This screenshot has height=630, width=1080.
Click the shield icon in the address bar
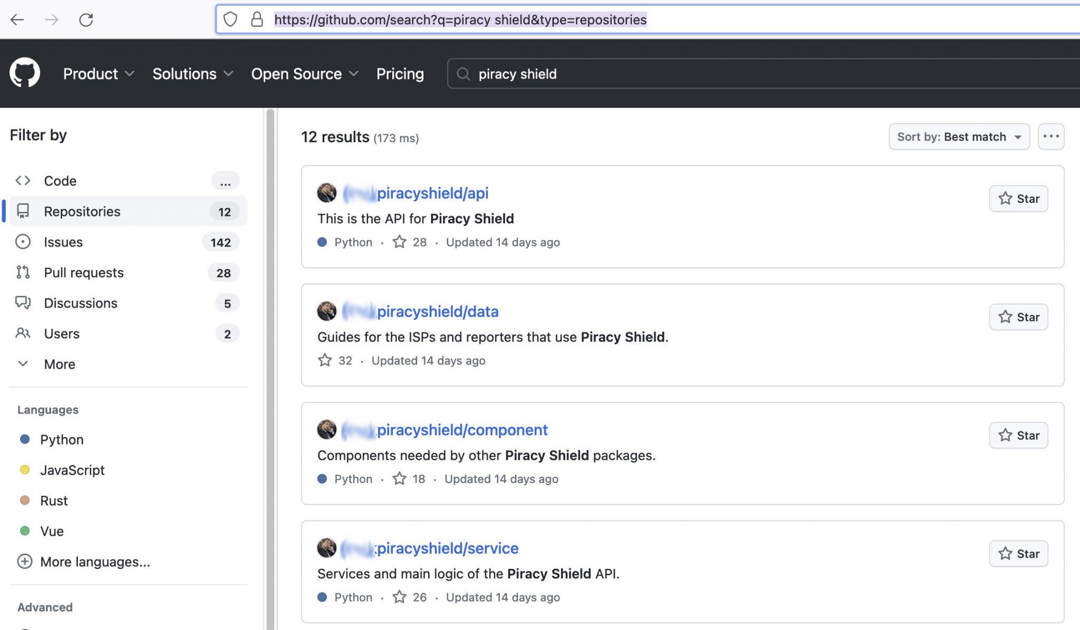(x=230, y=19)
